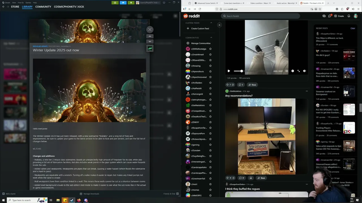
Task: Open the Games menu in Steam
Action: 28,3
